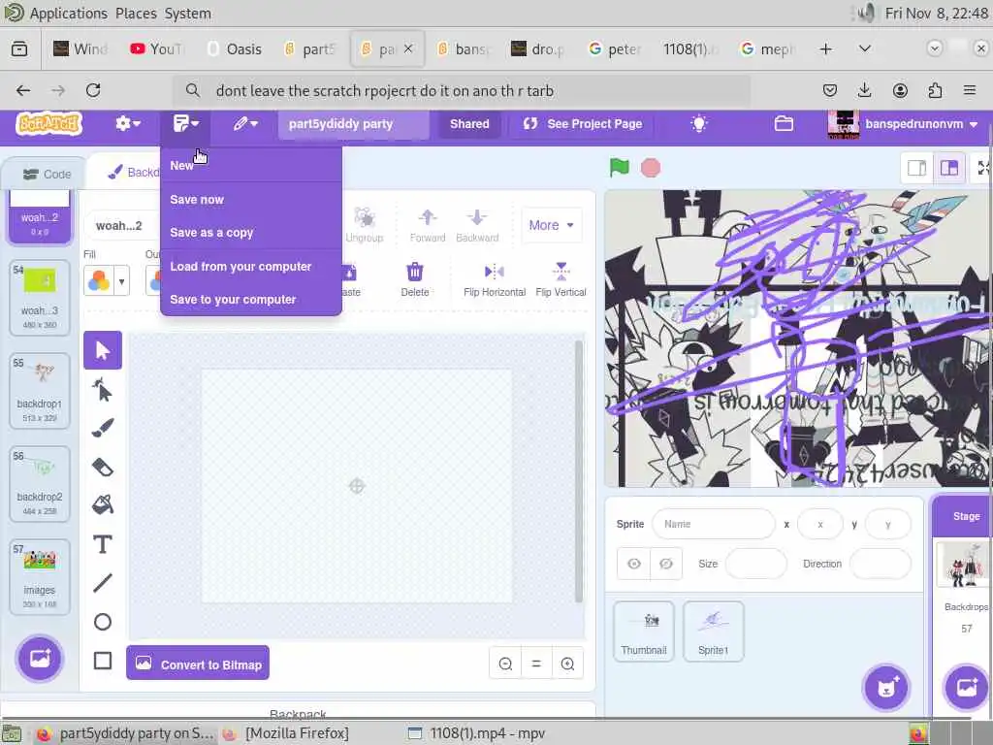Open the Settings gear dropdown

[x=128, y=123]
